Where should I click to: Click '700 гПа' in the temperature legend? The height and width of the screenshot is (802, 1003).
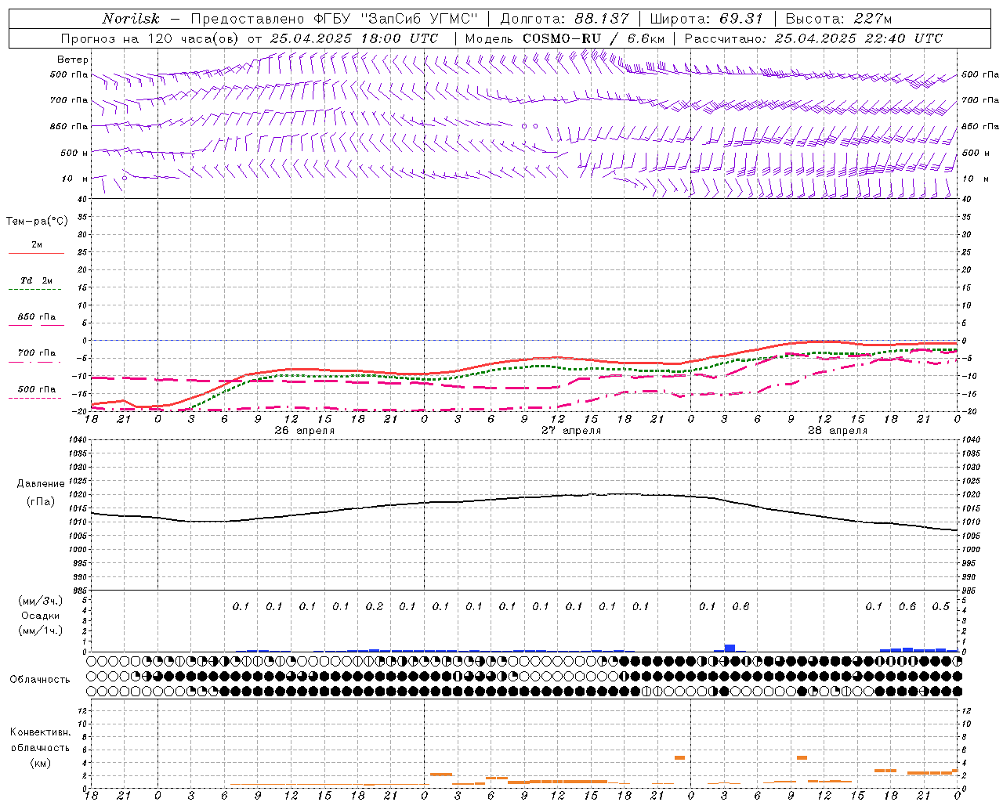[x=37, y=353]
